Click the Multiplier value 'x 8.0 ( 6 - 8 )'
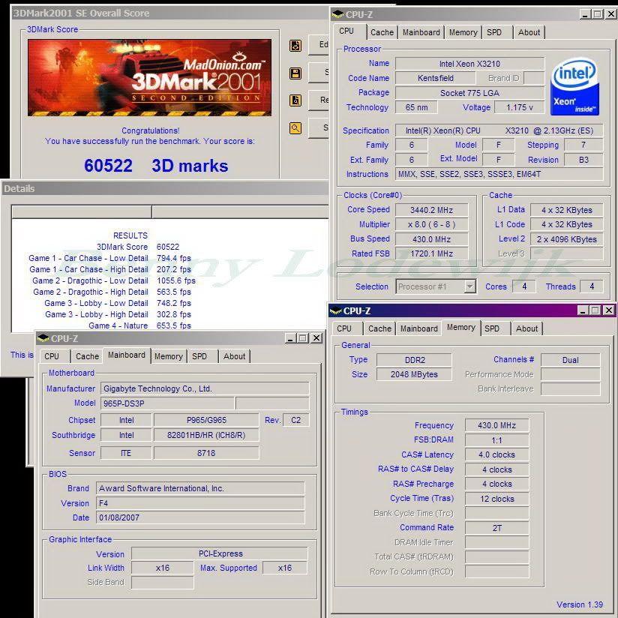618x618 pixels. tap(431, 224)
